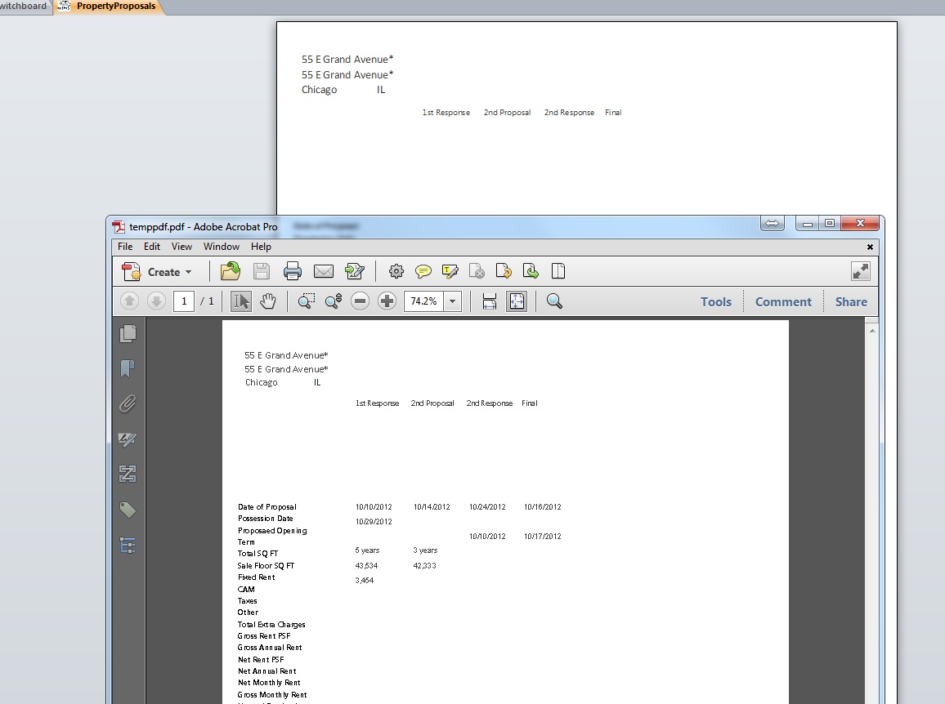Open the Bookmarks panel icon
The width and height of the screenshot is (945, 704).
[x=128, y=368]
